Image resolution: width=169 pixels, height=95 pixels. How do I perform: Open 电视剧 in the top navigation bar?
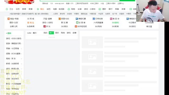(62, 9)
